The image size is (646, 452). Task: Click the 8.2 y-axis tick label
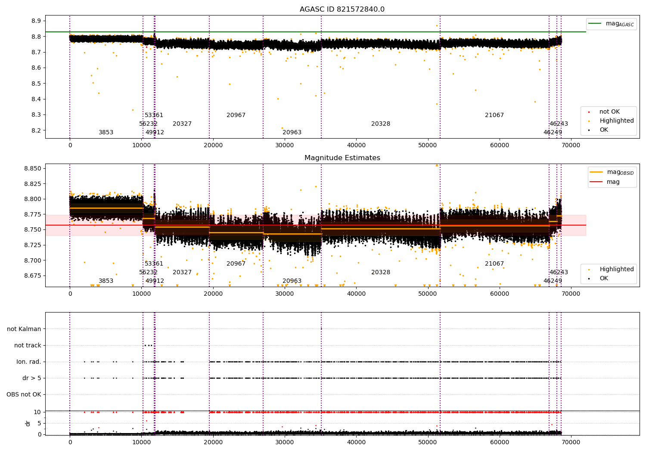(36, 130)
